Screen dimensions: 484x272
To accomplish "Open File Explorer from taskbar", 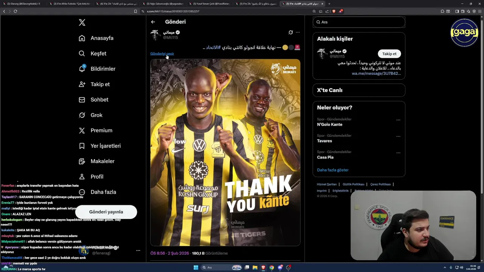I will pos(255,268).
